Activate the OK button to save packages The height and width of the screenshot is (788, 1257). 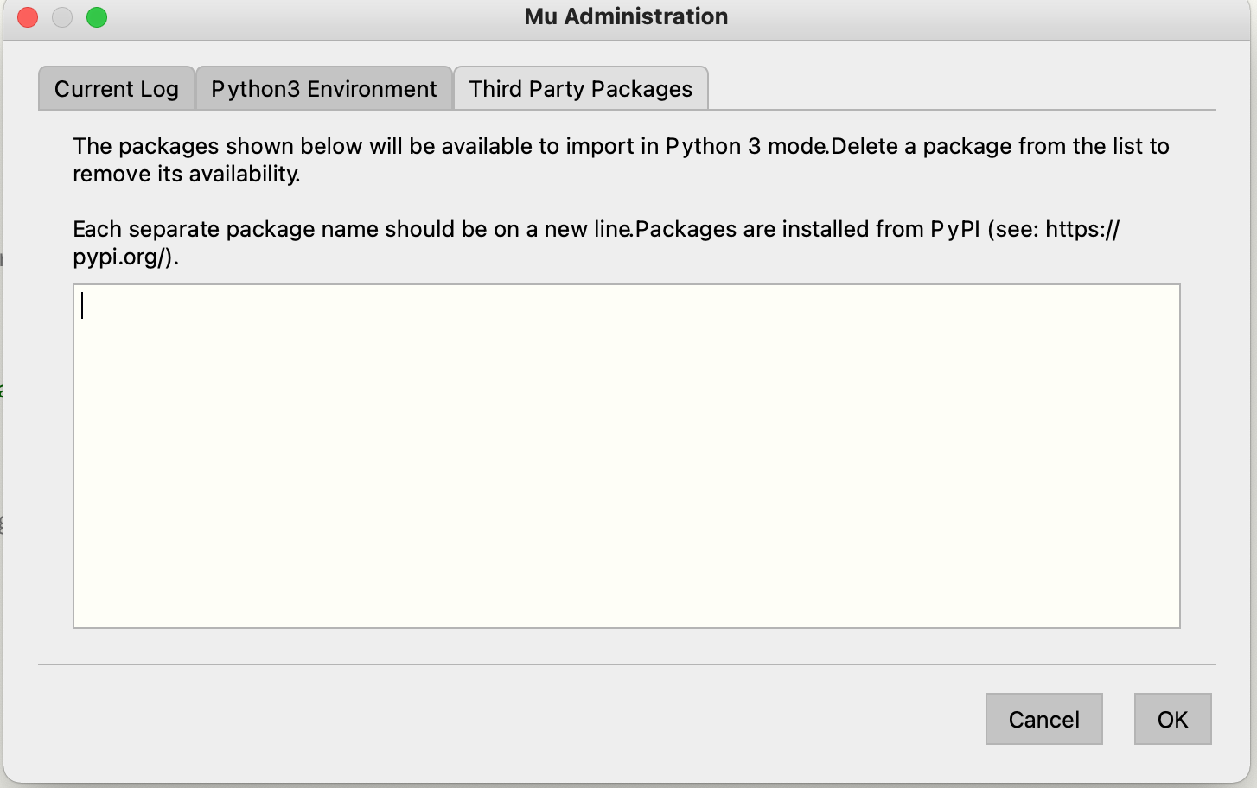tap(1172, 719)
